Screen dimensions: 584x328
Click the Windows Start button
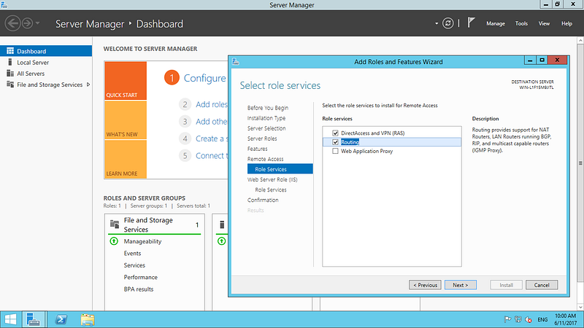[x=10, y=319]
